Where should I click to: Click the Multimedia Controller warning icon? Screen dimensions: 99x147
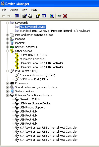17,59
